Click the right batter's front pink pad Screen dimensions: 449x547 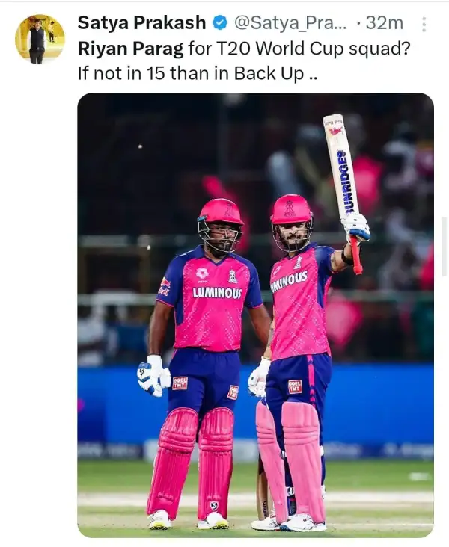tap(303, 461)
